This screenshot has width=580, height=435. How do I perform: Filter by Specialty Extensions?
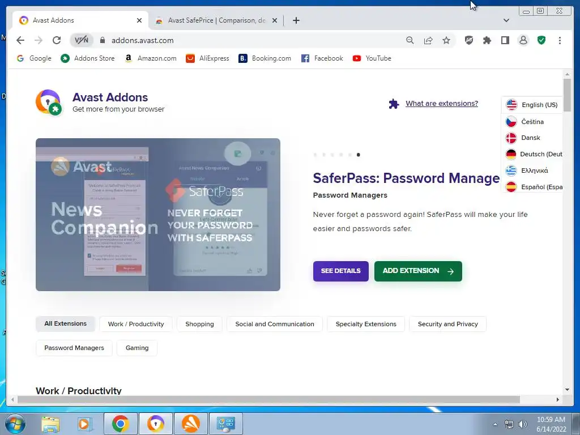(x=366, y=324)
